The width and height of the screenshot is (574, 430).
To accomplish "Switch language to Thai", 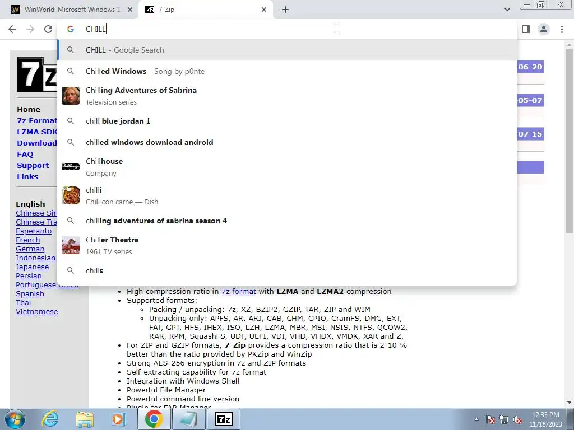I will (x=24, y=303).
